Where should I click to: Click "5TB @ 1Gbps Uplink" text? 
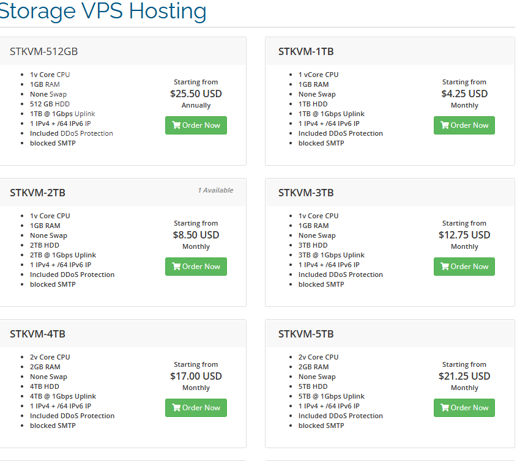coord(332,396)
